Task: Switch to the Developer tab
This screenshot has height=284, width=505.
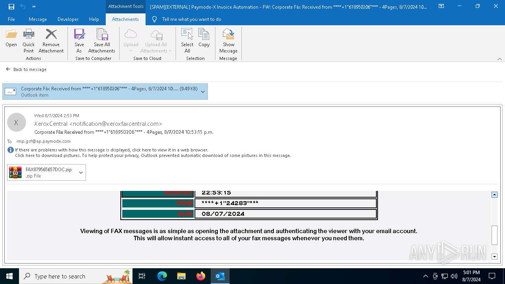Action: [x=68, y=19]
